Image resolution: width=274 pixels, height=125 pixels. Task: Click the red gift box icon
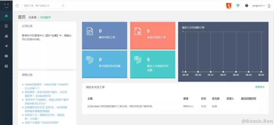coord(229,6)
